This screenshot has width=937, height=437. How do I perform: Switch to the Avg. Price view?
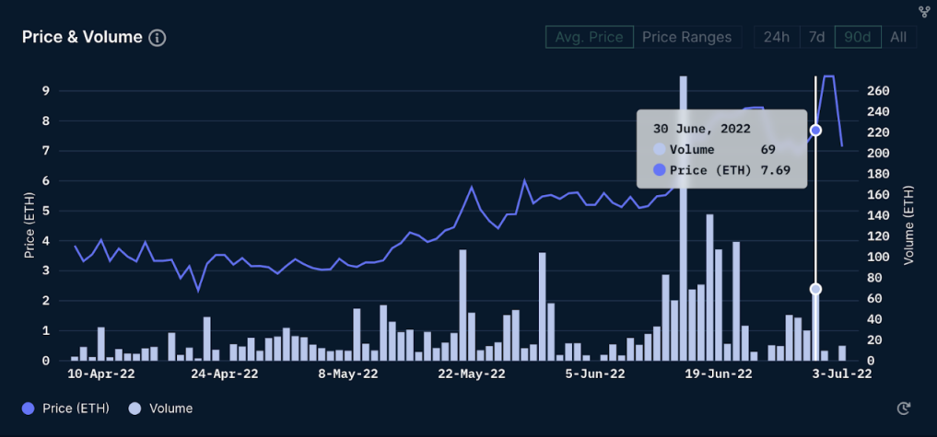[590, 38]
